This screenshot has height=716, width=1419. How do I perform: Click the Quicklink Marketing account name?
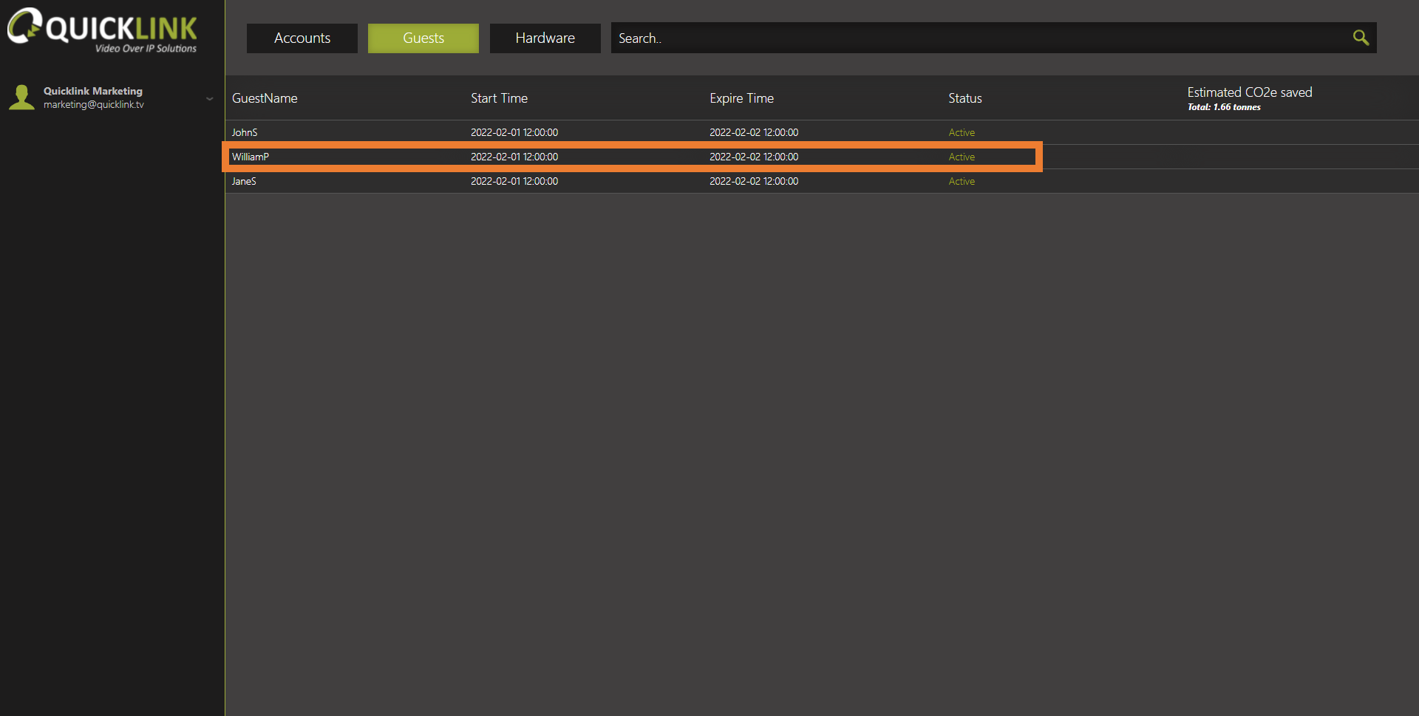click(93, 91)
